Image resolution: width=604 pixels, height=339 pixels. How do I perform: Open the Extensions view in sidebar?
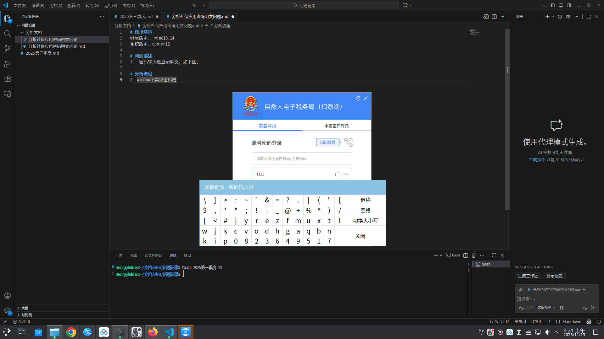pos(8,79)
